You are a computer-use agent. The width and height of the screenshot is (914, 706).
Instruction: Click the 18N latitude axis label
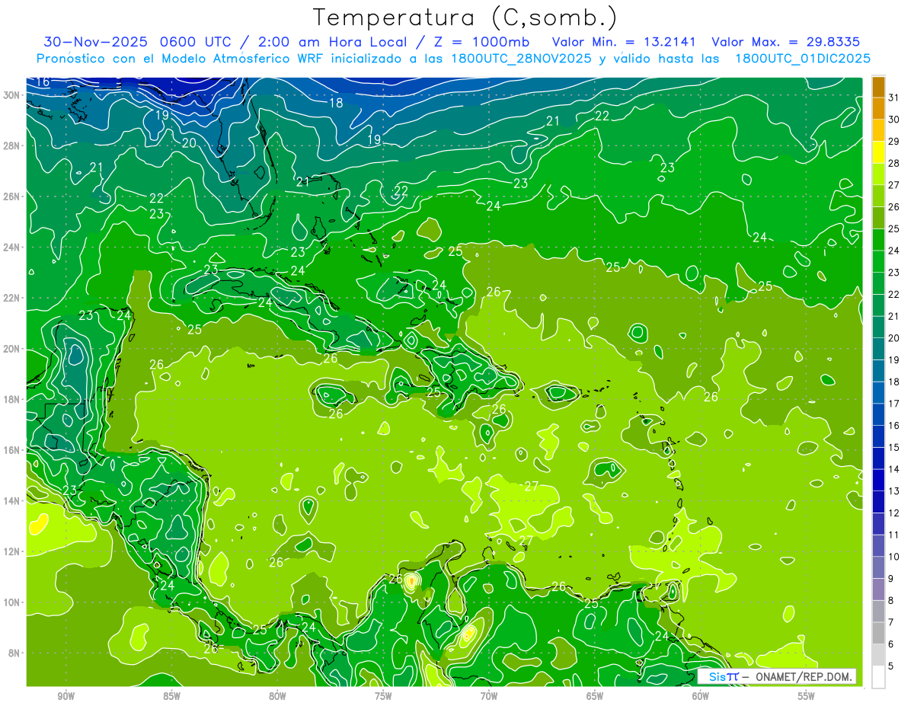pyautogui.click(x=12, y=399)
